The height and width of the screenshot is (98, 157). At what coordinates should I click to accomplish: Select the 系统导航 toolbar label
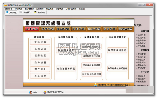13,12
